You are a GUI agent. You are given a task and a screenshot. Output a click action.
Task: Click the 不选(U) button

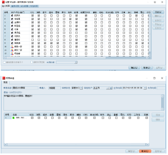click(158, 25)
